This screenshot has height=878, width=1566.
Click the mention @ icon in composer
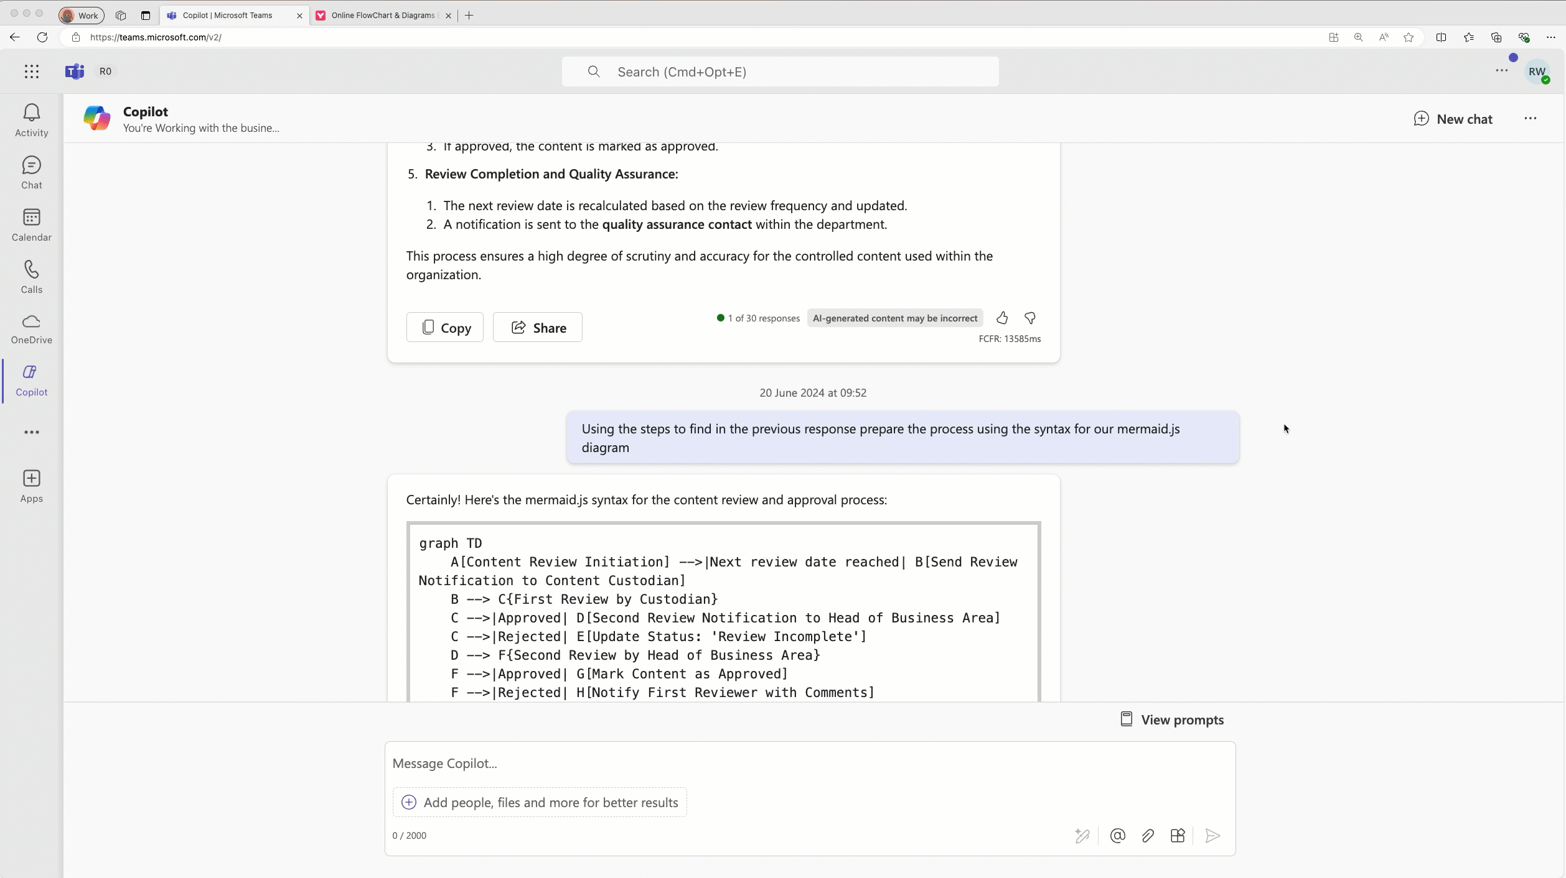pos(1117,836)
